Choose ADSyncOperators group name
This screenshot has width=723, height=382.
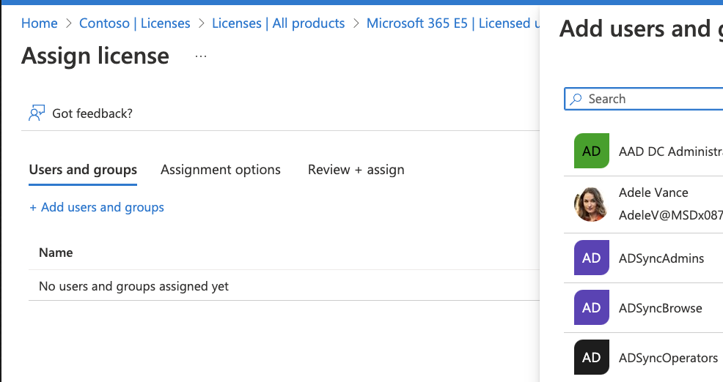coord(668,358)
